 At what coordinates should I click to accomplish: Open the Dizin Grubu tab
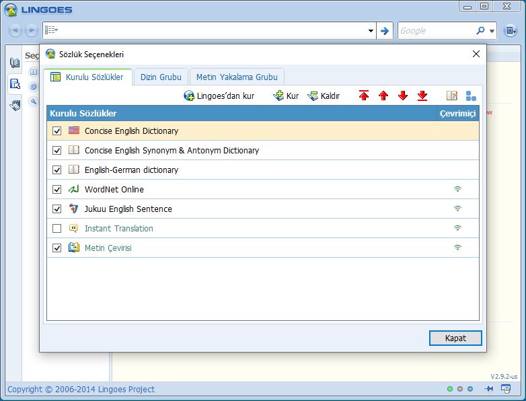click(x=161, y=77)
